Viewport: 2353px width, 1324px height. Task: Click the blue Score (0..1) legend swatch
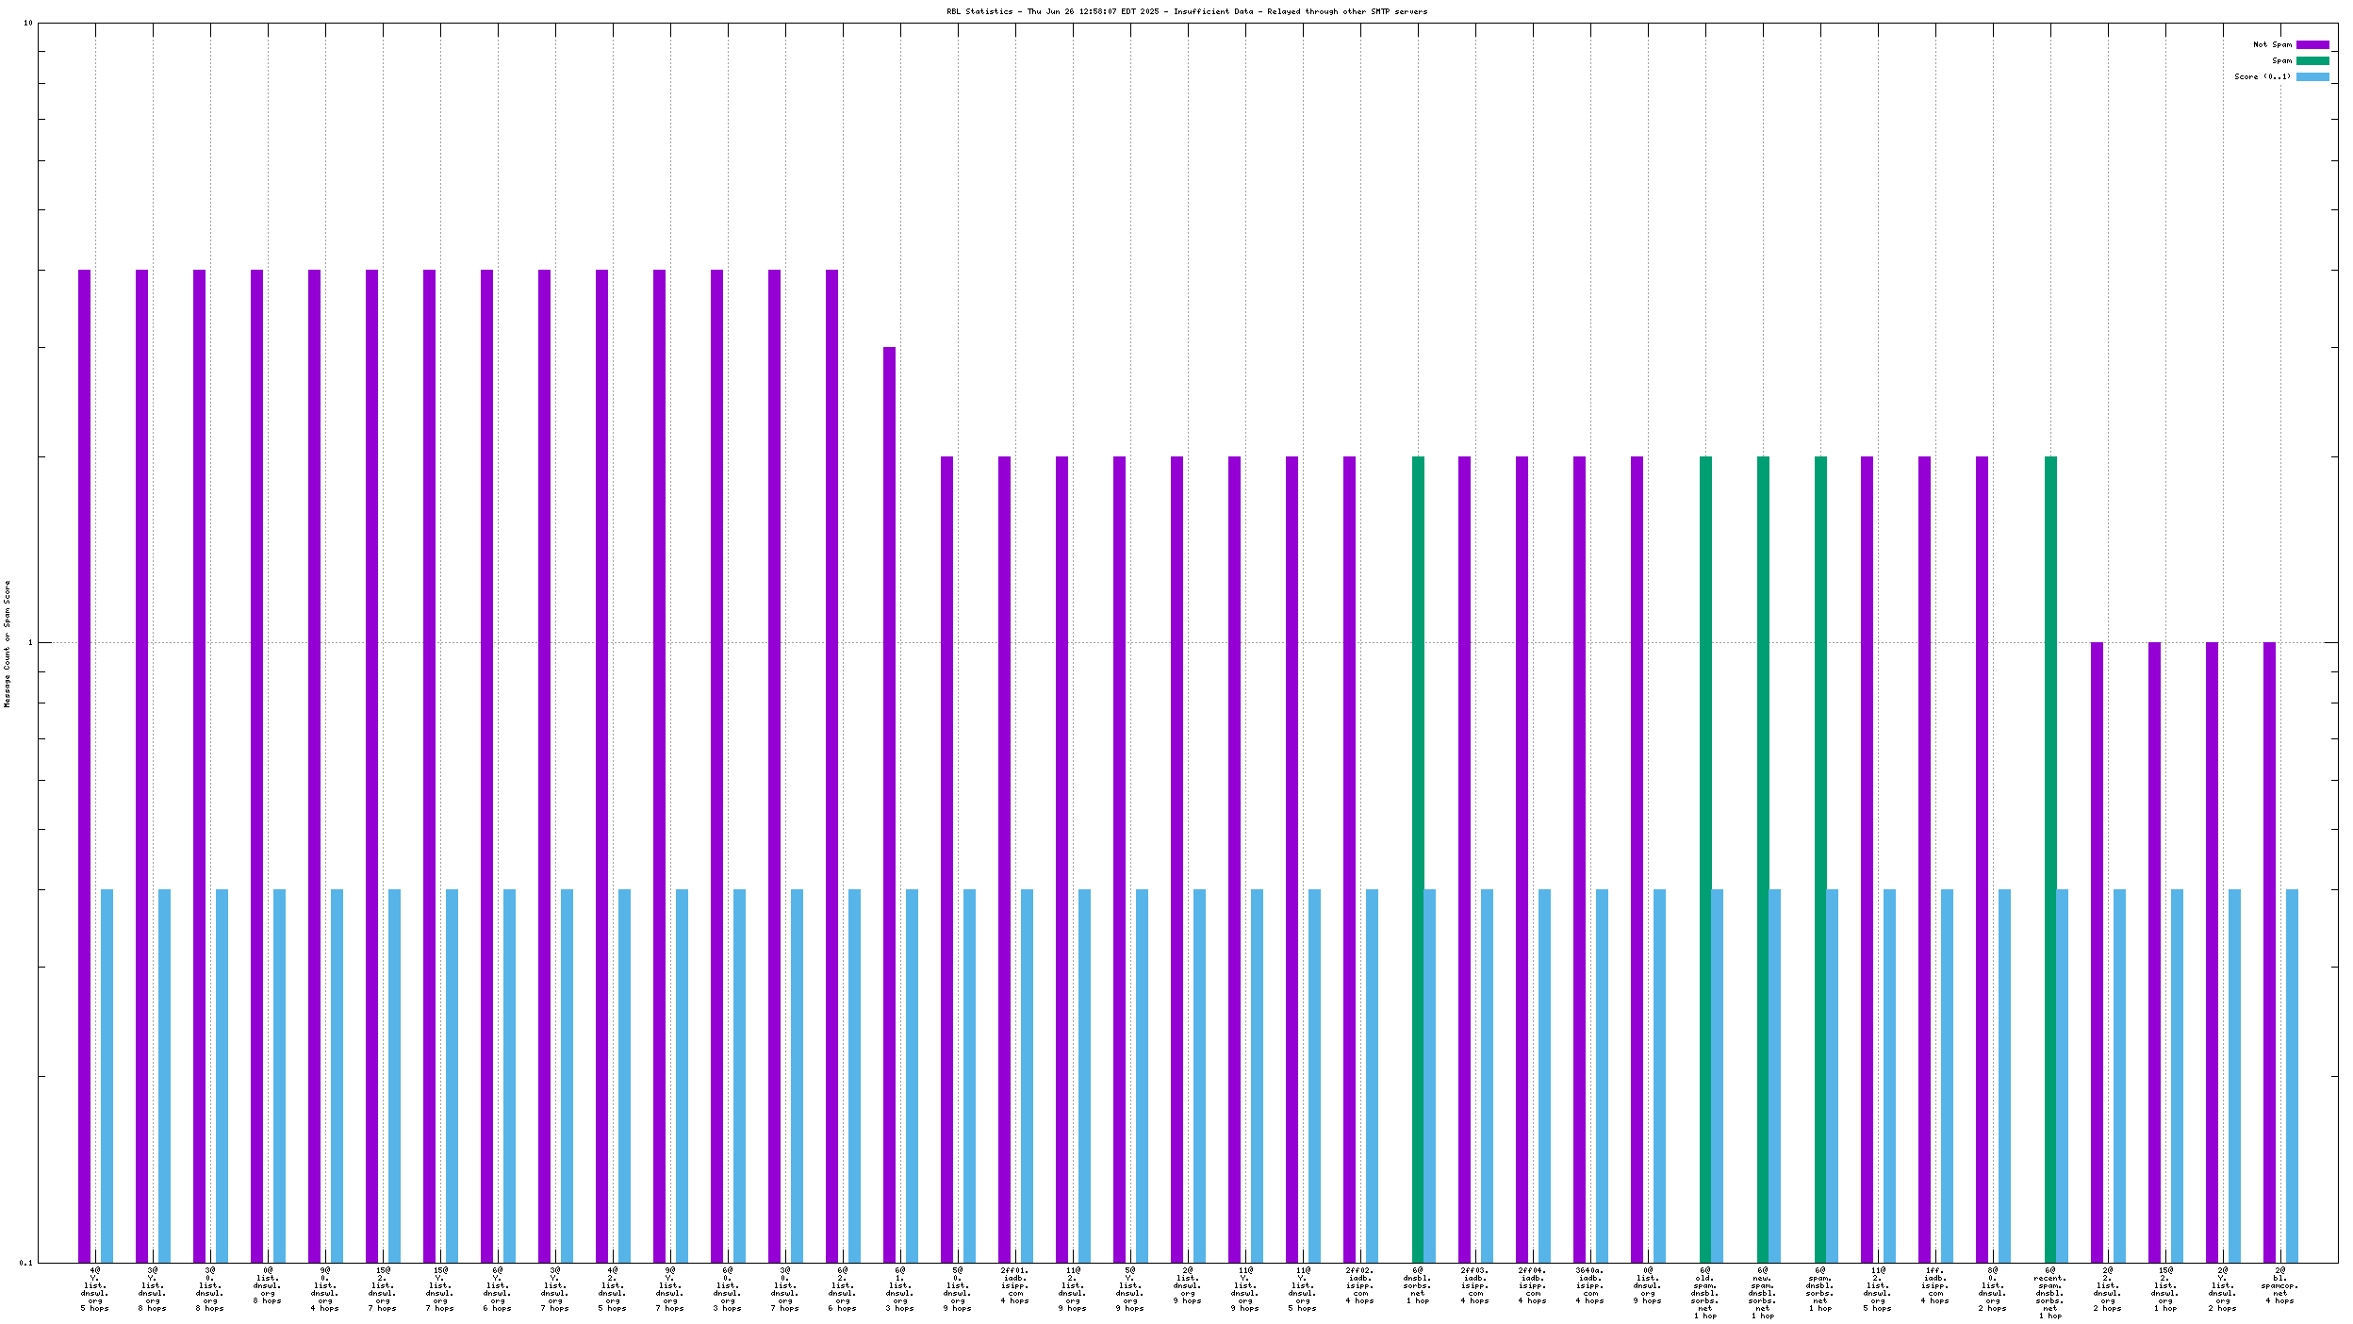tap(2312, 76)
